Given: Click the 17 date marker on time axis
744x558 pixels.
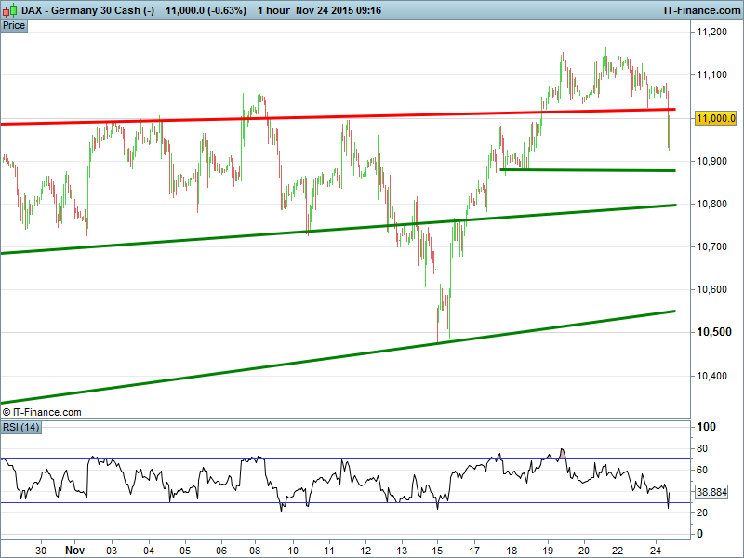Looking at the screenshot, I should coord(474,550).
